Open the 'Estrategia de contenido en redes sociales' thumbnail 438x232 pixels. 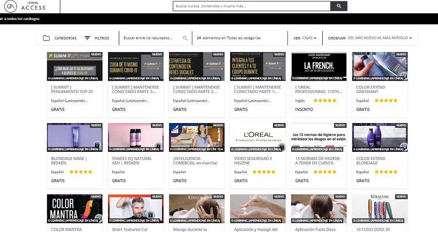tap(197, 67)
